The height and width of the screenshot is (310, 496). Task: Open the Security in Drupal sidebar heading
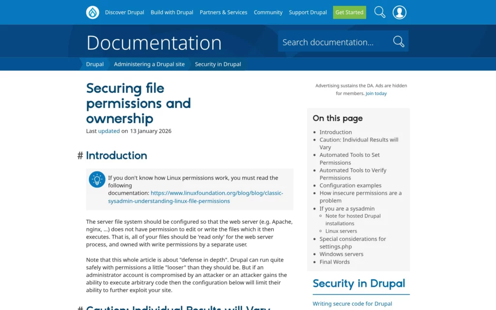[359, 283]
